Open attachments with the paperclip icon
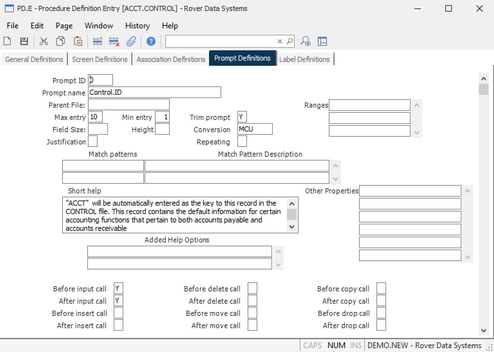 (131, 41)
